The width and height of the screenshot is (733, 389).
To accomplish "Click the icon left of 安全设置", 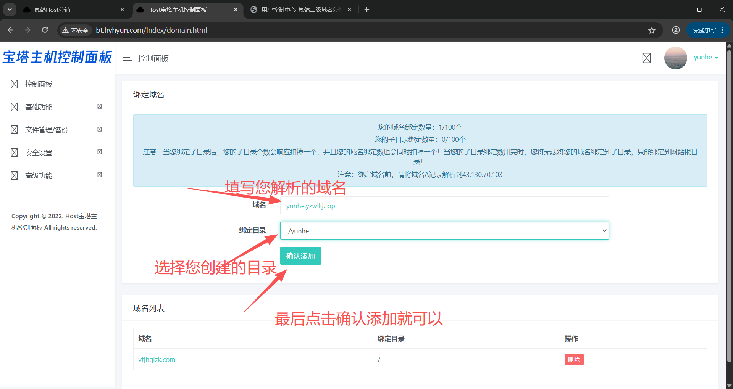I will [x=14, y=153].
